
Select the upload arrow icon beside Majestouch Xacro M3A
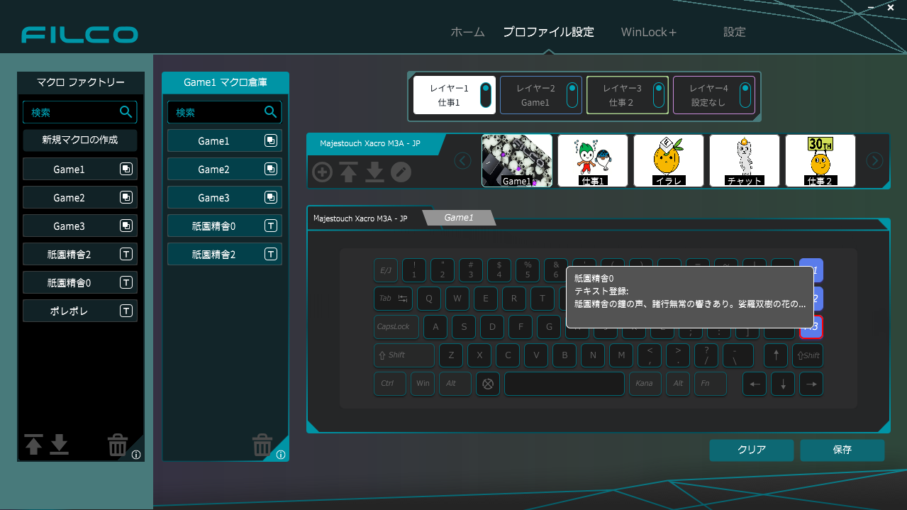[x=348, y=172]
